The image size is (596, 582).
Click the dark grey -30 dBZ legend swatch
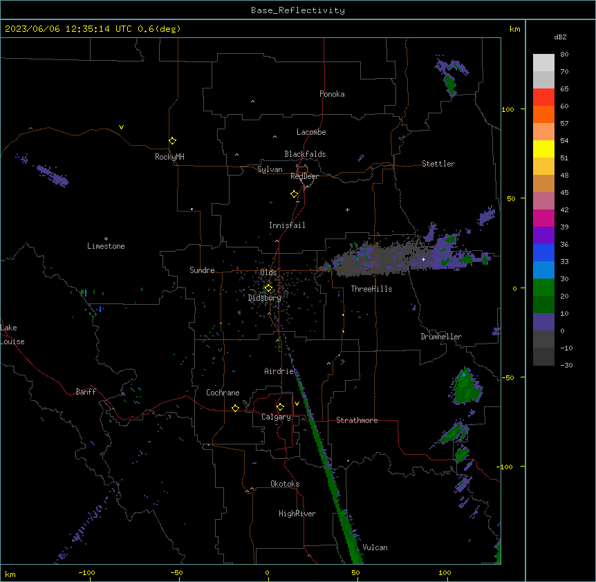tap(543, 357)
